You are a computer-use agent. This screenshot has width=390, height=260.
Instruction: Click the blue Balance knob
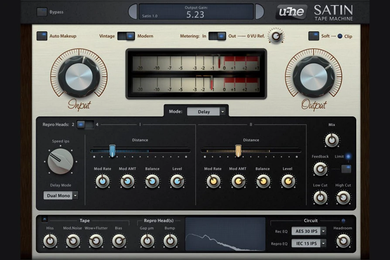click(152, 181)
